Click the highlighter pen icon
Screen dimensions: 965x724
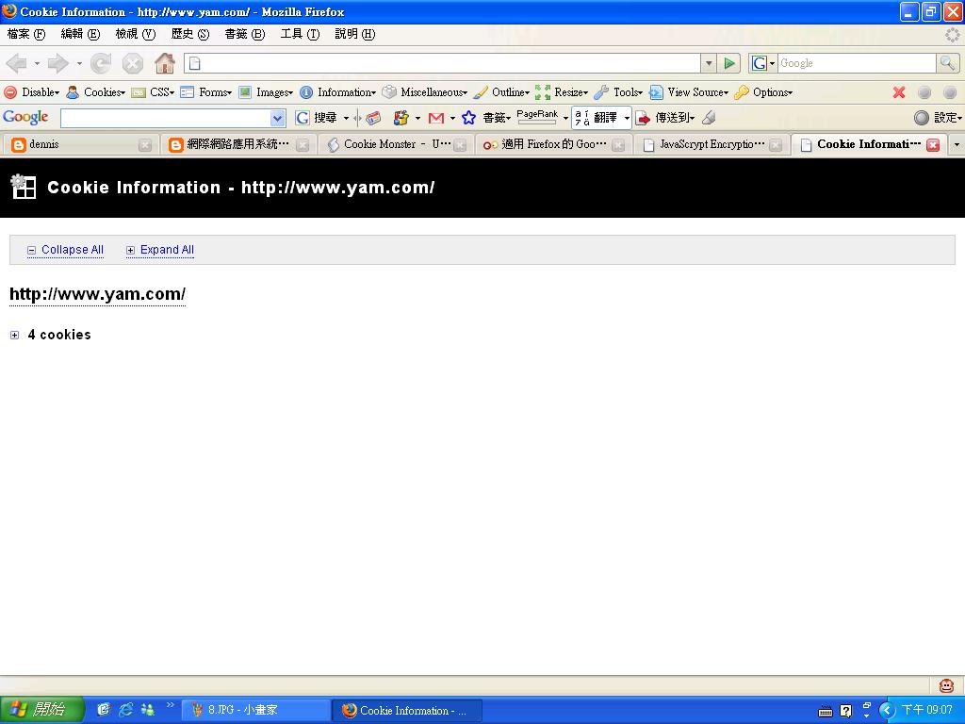pos(709,118)
